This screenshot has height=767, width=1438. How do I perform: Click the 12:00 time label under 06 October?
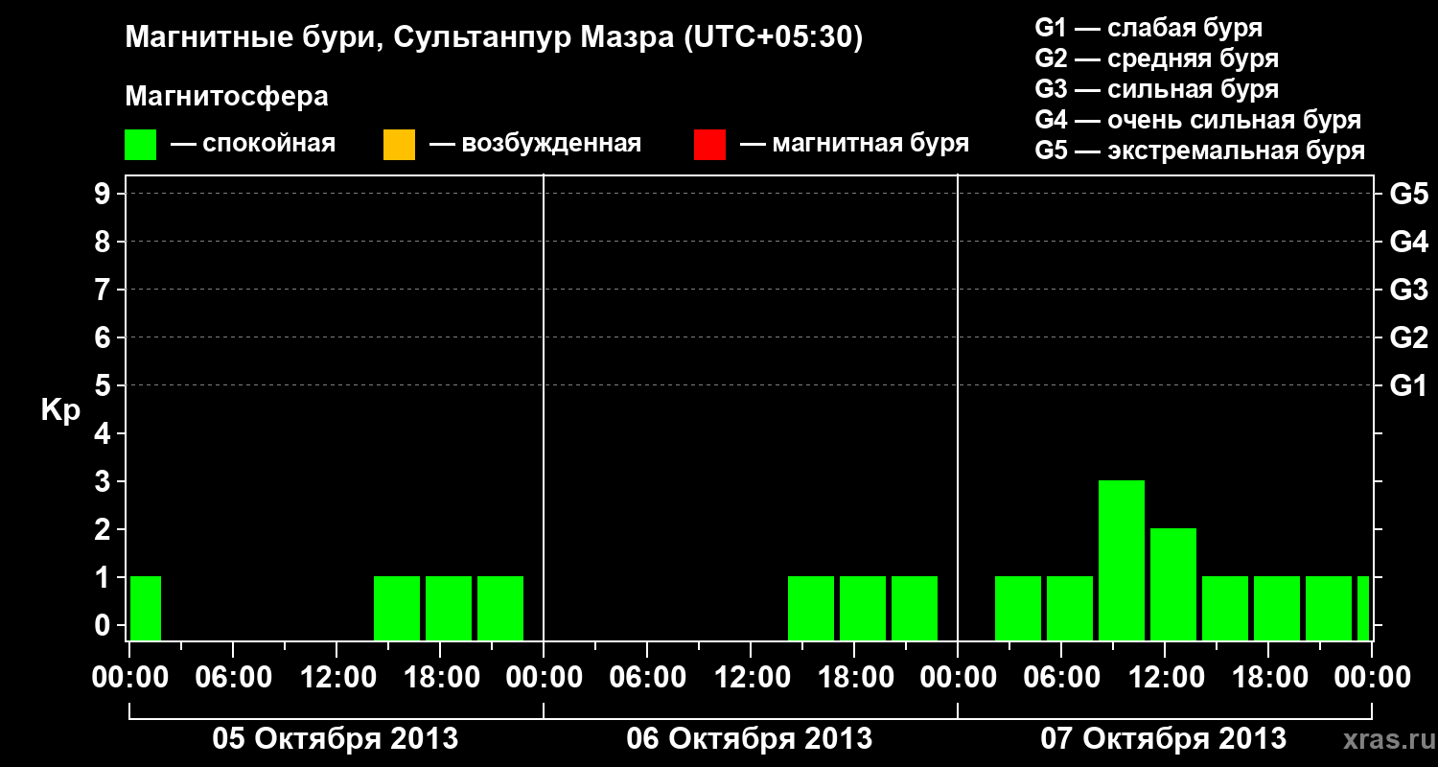coord(751,677)
